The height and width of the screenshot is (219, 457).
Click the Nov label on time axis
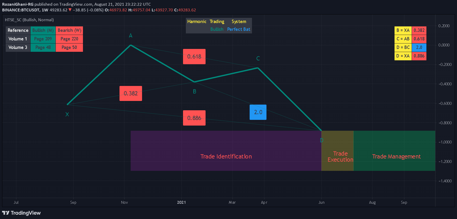pyautogui.click(x=124, y=202)
